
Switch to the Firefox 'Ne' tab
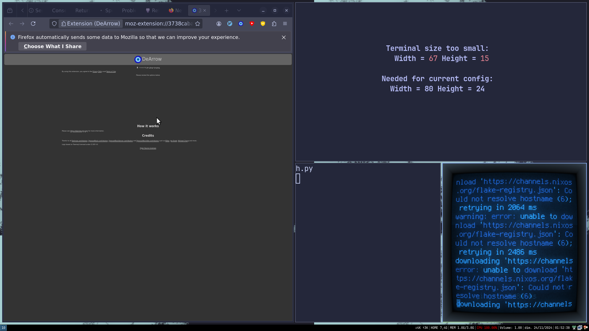[175, 10]
